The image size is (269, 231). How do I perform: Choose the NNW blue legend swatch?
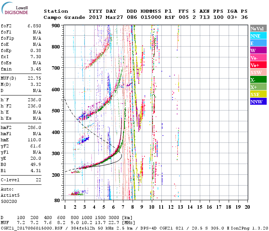(x=258, y=102)
